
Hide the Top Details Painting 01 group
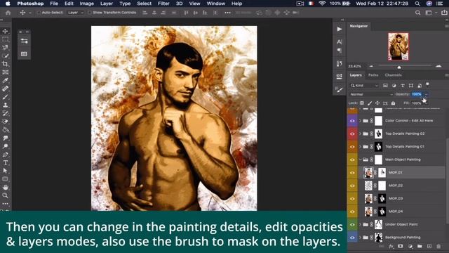tap(352, 147)
